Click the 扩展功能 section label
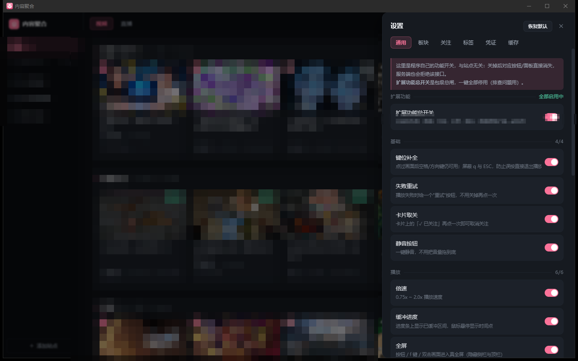 click(x=400, y=97)
